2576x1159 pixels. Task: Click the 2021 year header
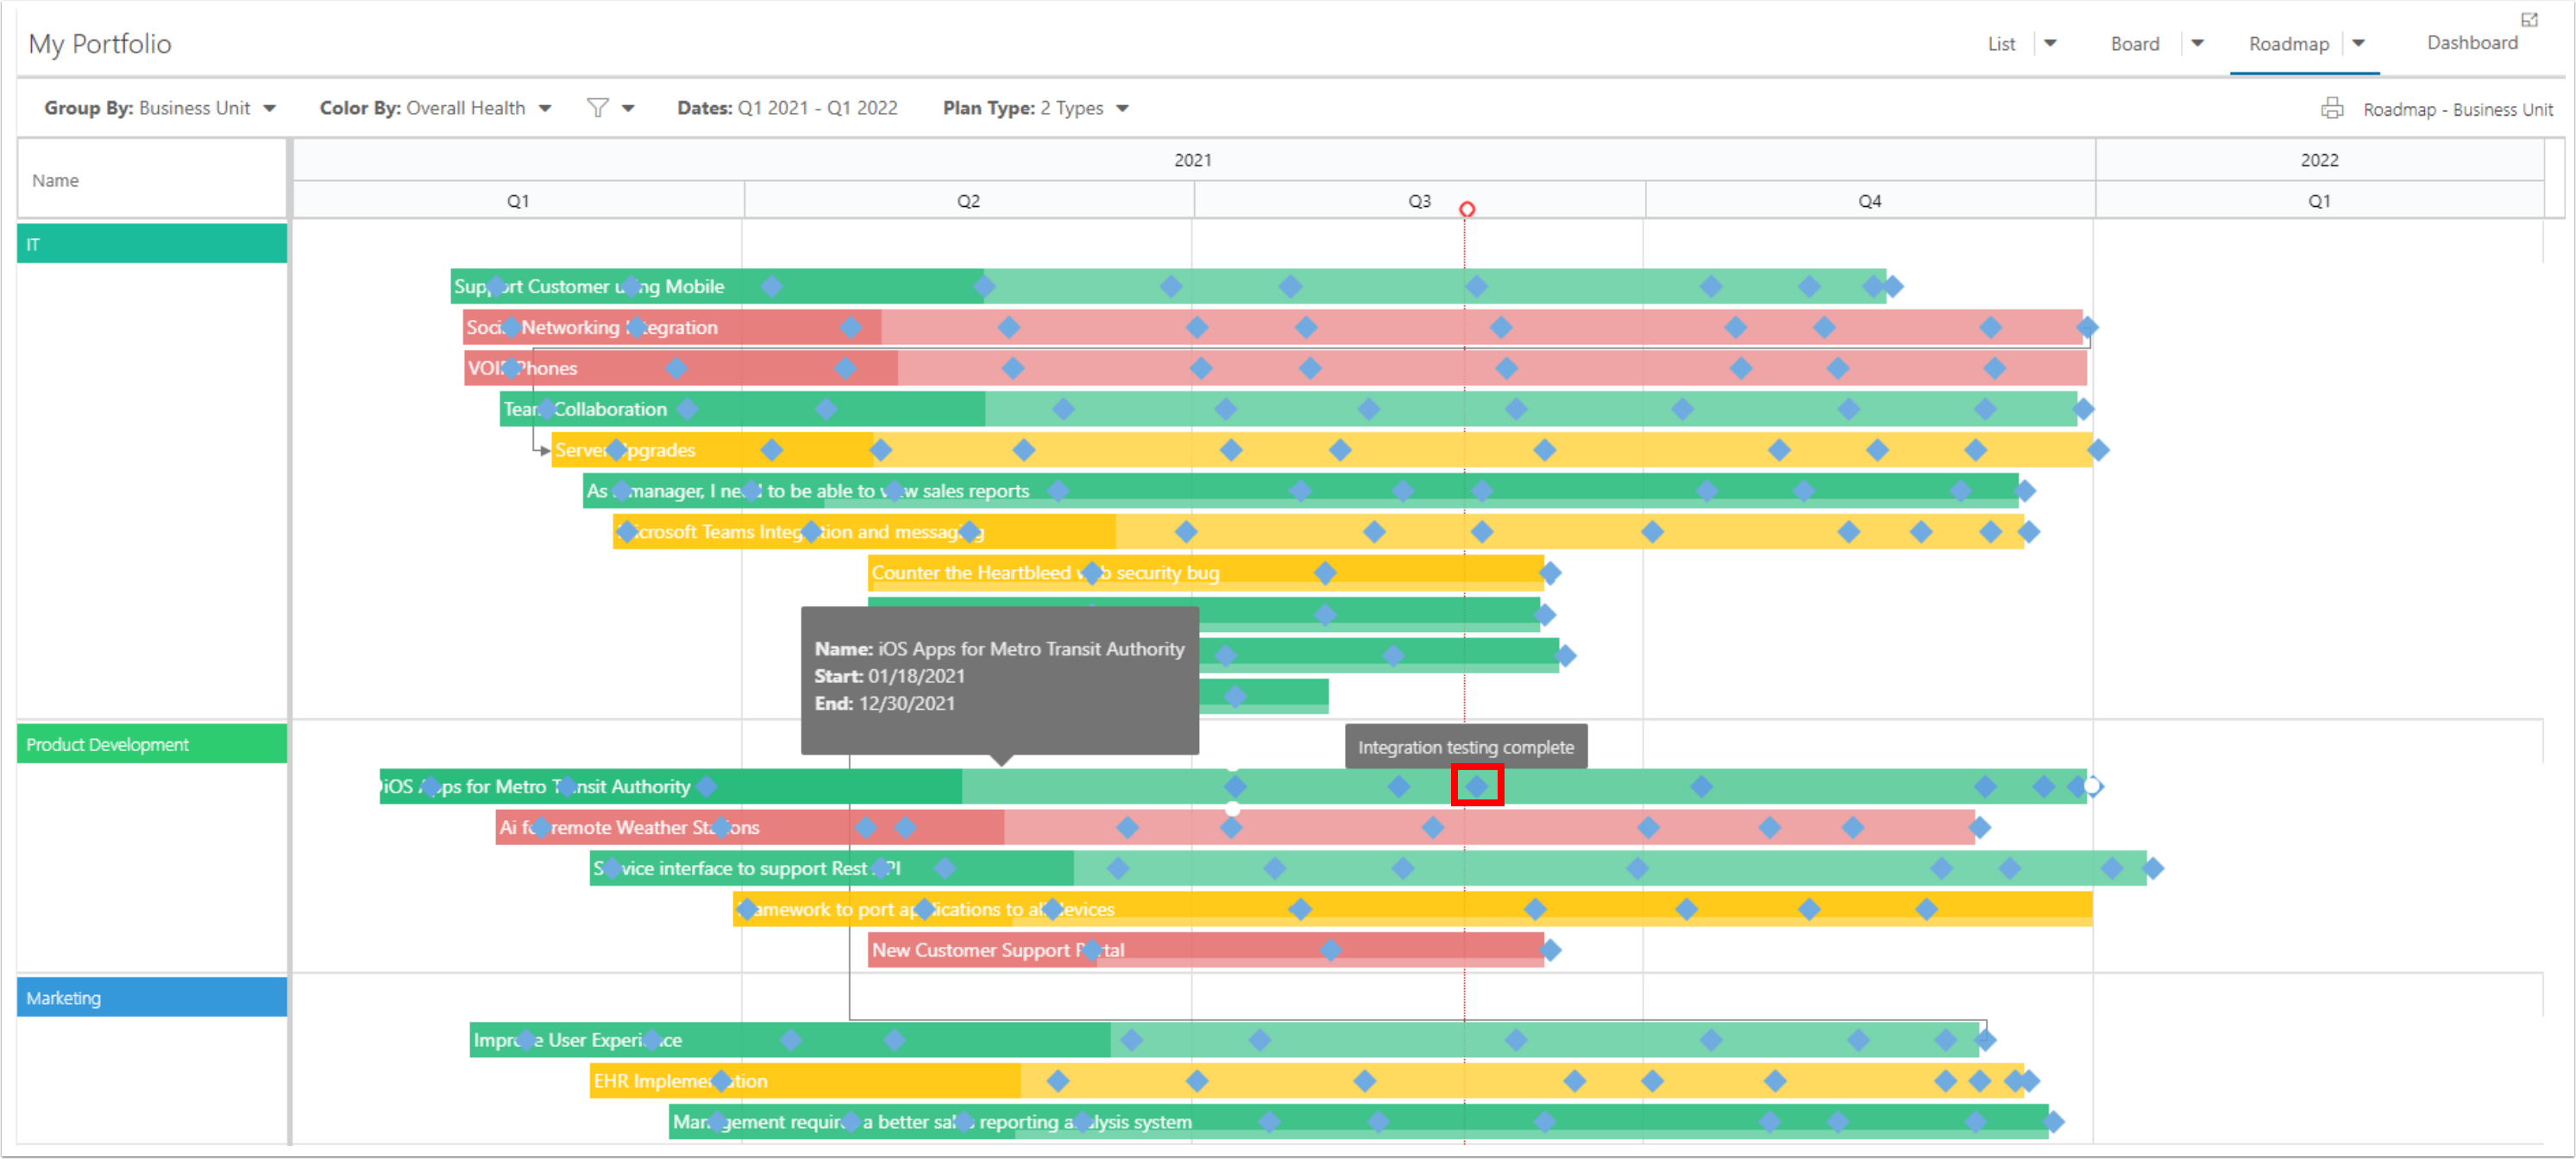[x=1194, y=160]
